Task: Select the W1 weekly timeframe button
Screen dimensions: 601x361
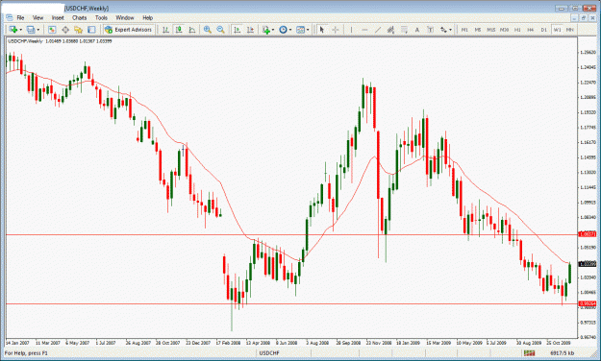Action: (557, 30)
